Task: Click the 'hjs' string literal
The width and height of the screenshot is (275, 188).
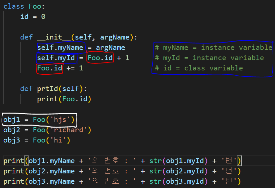Action: 60,120
